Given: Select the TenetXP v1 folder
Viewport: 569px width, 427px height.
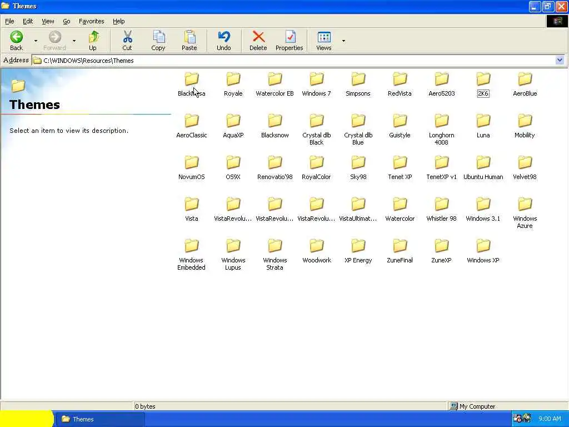Looking at the screenshot, I should click(x=442, y=168).
